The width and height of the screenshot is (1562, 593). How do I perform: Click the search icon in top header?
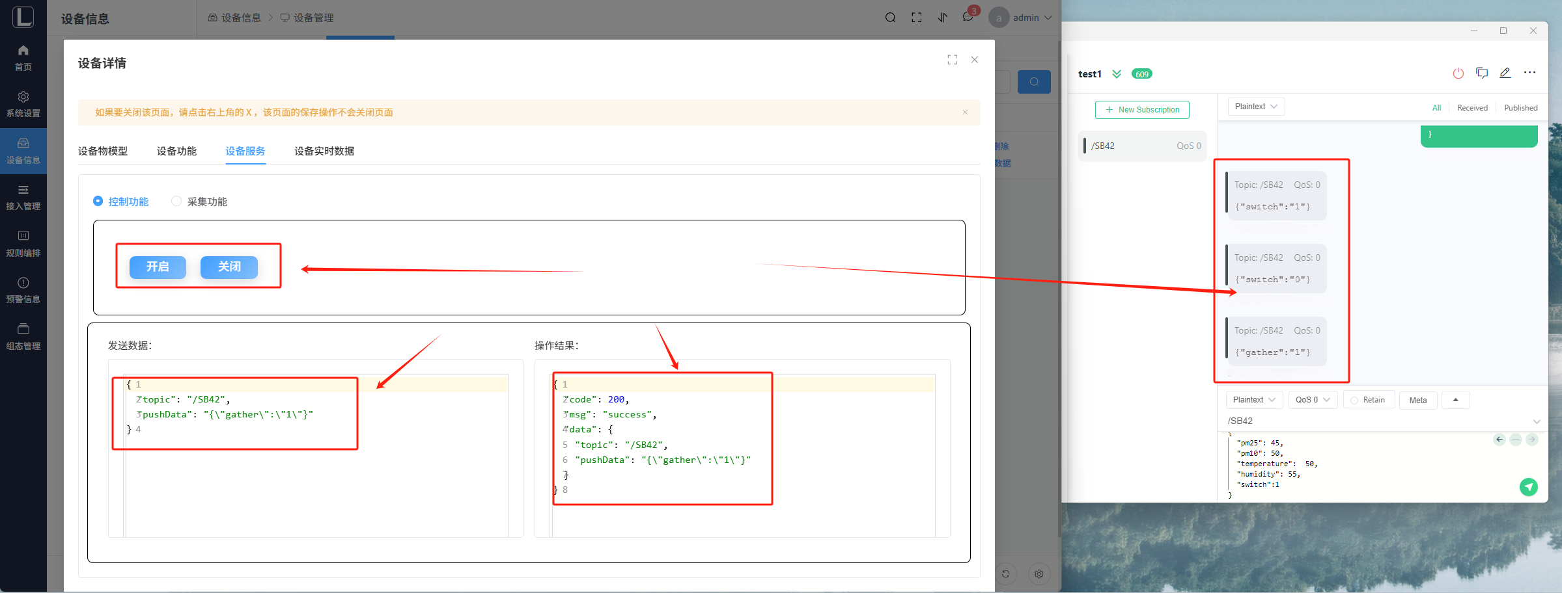[x=890, y=18]
